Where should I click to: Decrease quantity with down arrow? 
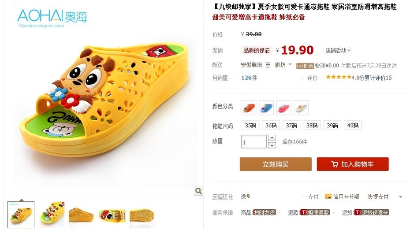pos(272,145)
